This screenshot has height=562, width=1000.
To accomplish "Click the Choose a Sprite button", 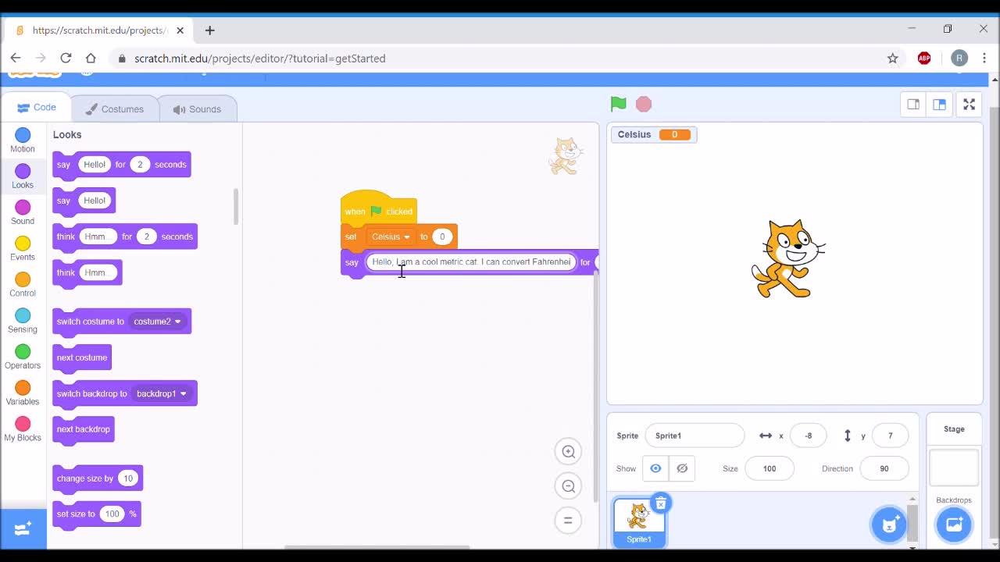I will coord(889,525).
